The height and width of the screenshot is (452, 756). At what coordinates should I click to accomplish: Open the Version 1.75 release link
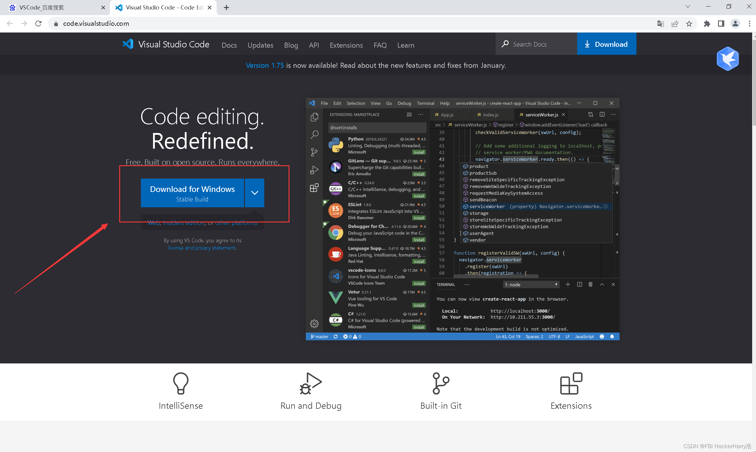click(x=265, y=65)
